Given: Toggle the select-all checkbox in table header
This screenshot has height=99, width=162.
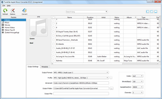Looking at the screenshot, I should 53,17.
